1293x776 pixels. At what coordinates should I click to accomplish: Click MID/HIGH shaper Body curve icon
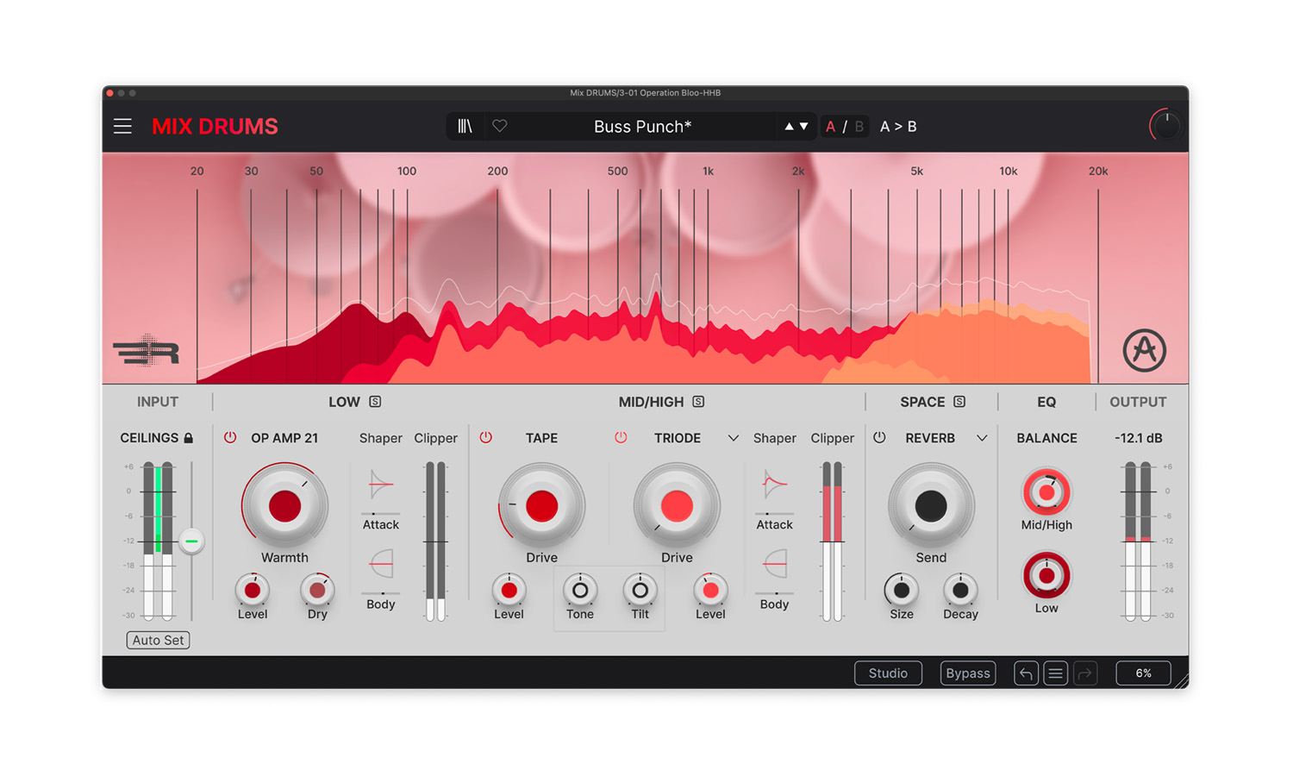[x=774, y=564]
